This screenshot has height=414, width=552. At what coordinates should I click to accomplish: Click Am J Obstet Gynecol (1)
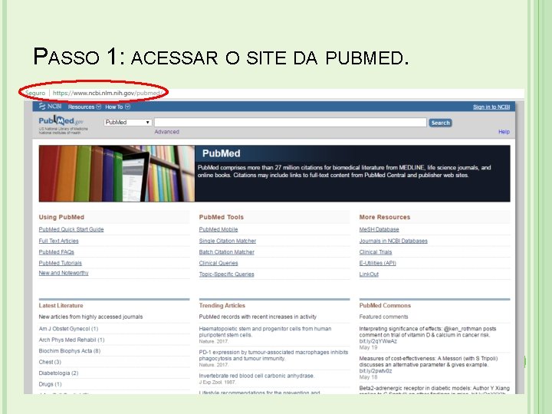pyautogui.click(x=68, y=328)
